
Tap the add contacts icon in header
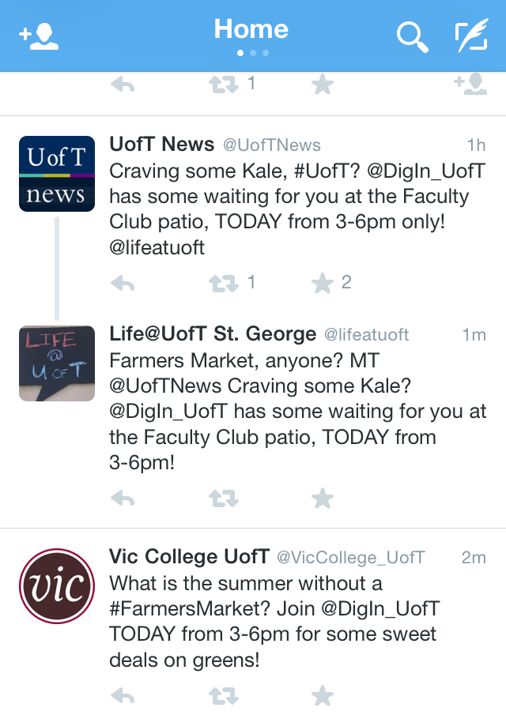(x=39, y=36)
